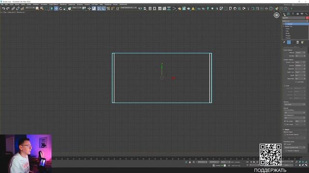The image size is (309, 173).
Task: Toggle the Max Angle checkbox
Action: (285, 124)
